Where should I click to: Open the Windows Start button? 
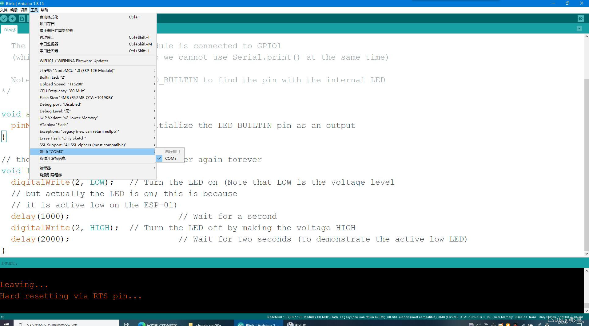tap(6, 324)
